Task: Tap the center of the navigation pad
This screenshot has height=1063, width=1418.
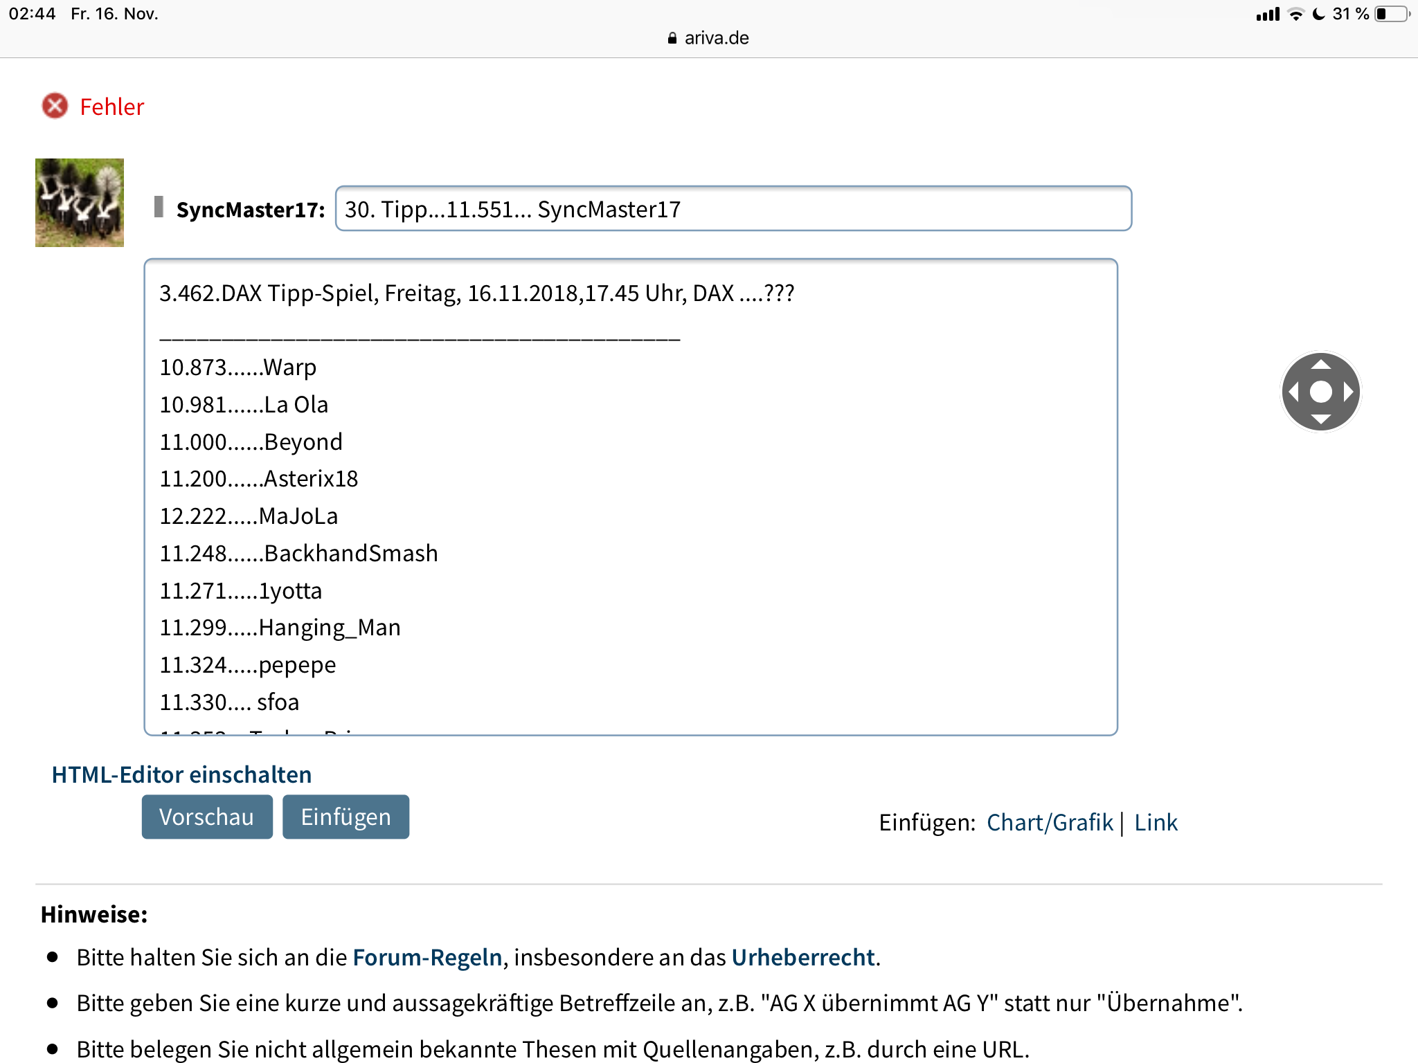Action: click(x=1320, y=392)
